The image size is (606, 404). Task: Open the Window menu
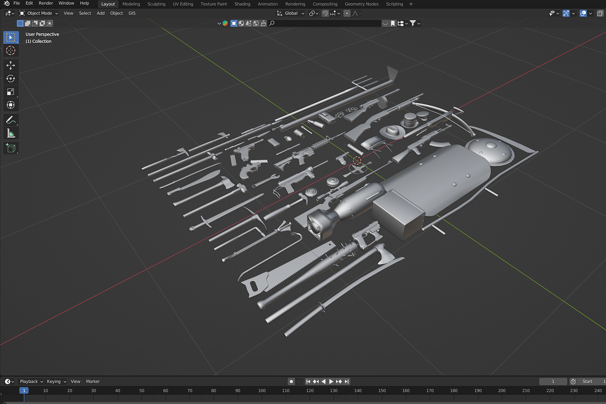click(x=66, y=4)
